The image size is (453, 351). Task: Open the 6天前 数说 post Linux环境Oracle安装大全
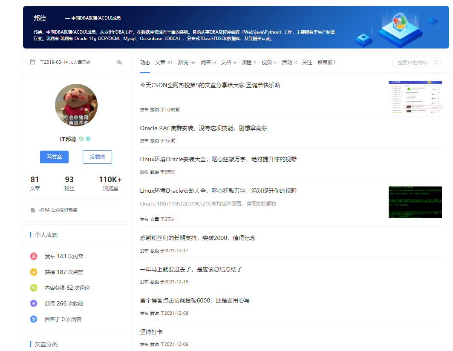(x=218, y=159)
